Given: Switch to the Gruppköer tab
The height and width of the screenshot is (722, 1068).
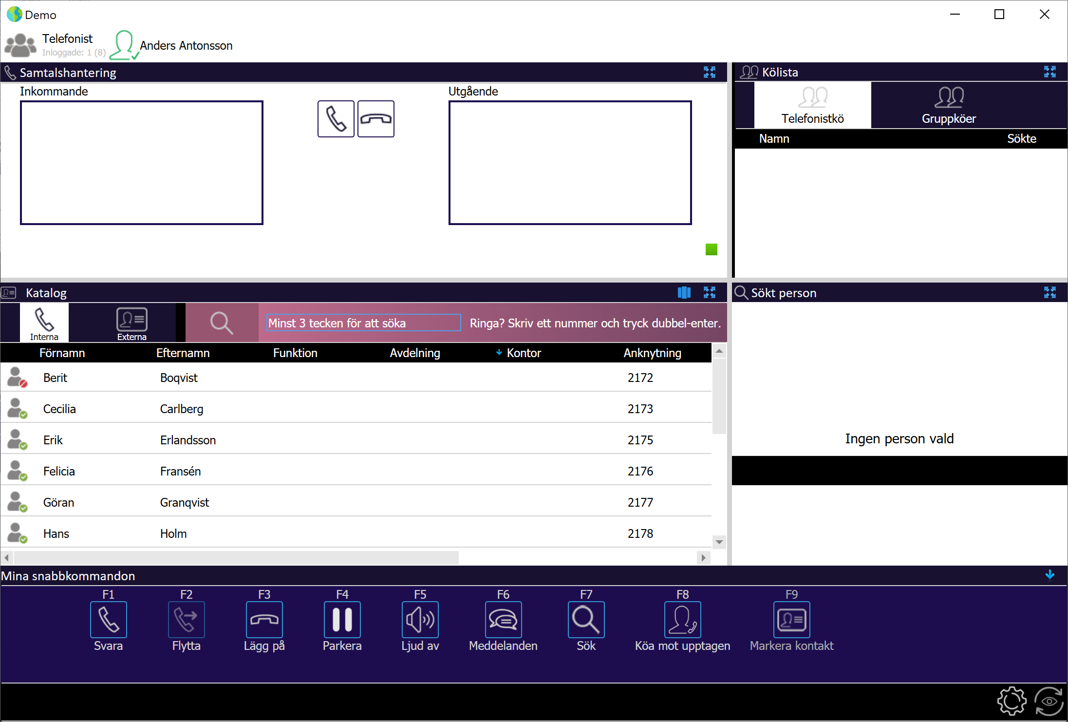Looking at the screenshot, I should pos(949,105).
